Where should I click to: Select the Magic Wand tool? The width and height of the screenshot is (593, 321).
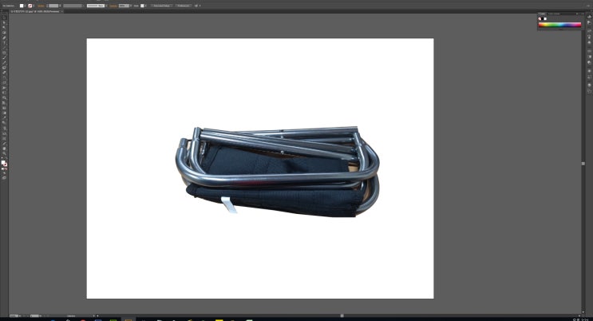click(4, 28)
